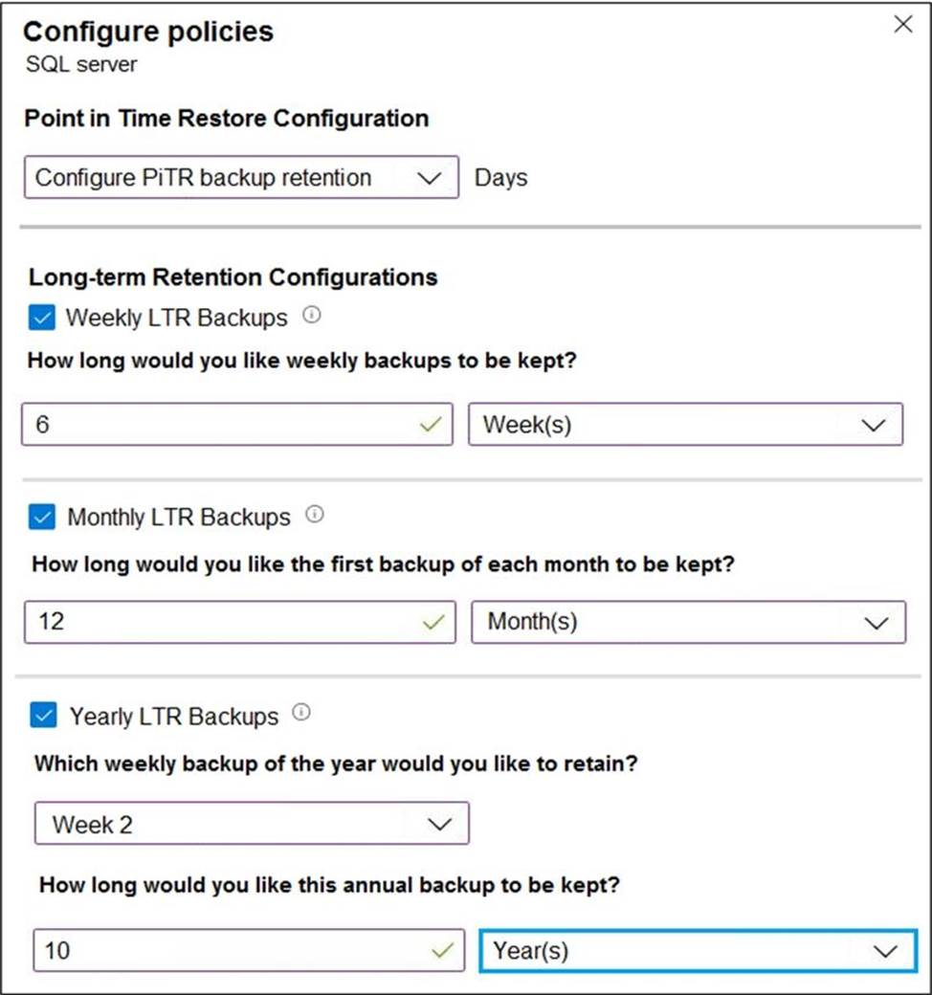Click info icon beside Yearly LTR Backups
The width and height of the screenshot is (932, 995).
click(x=302, y=713)
